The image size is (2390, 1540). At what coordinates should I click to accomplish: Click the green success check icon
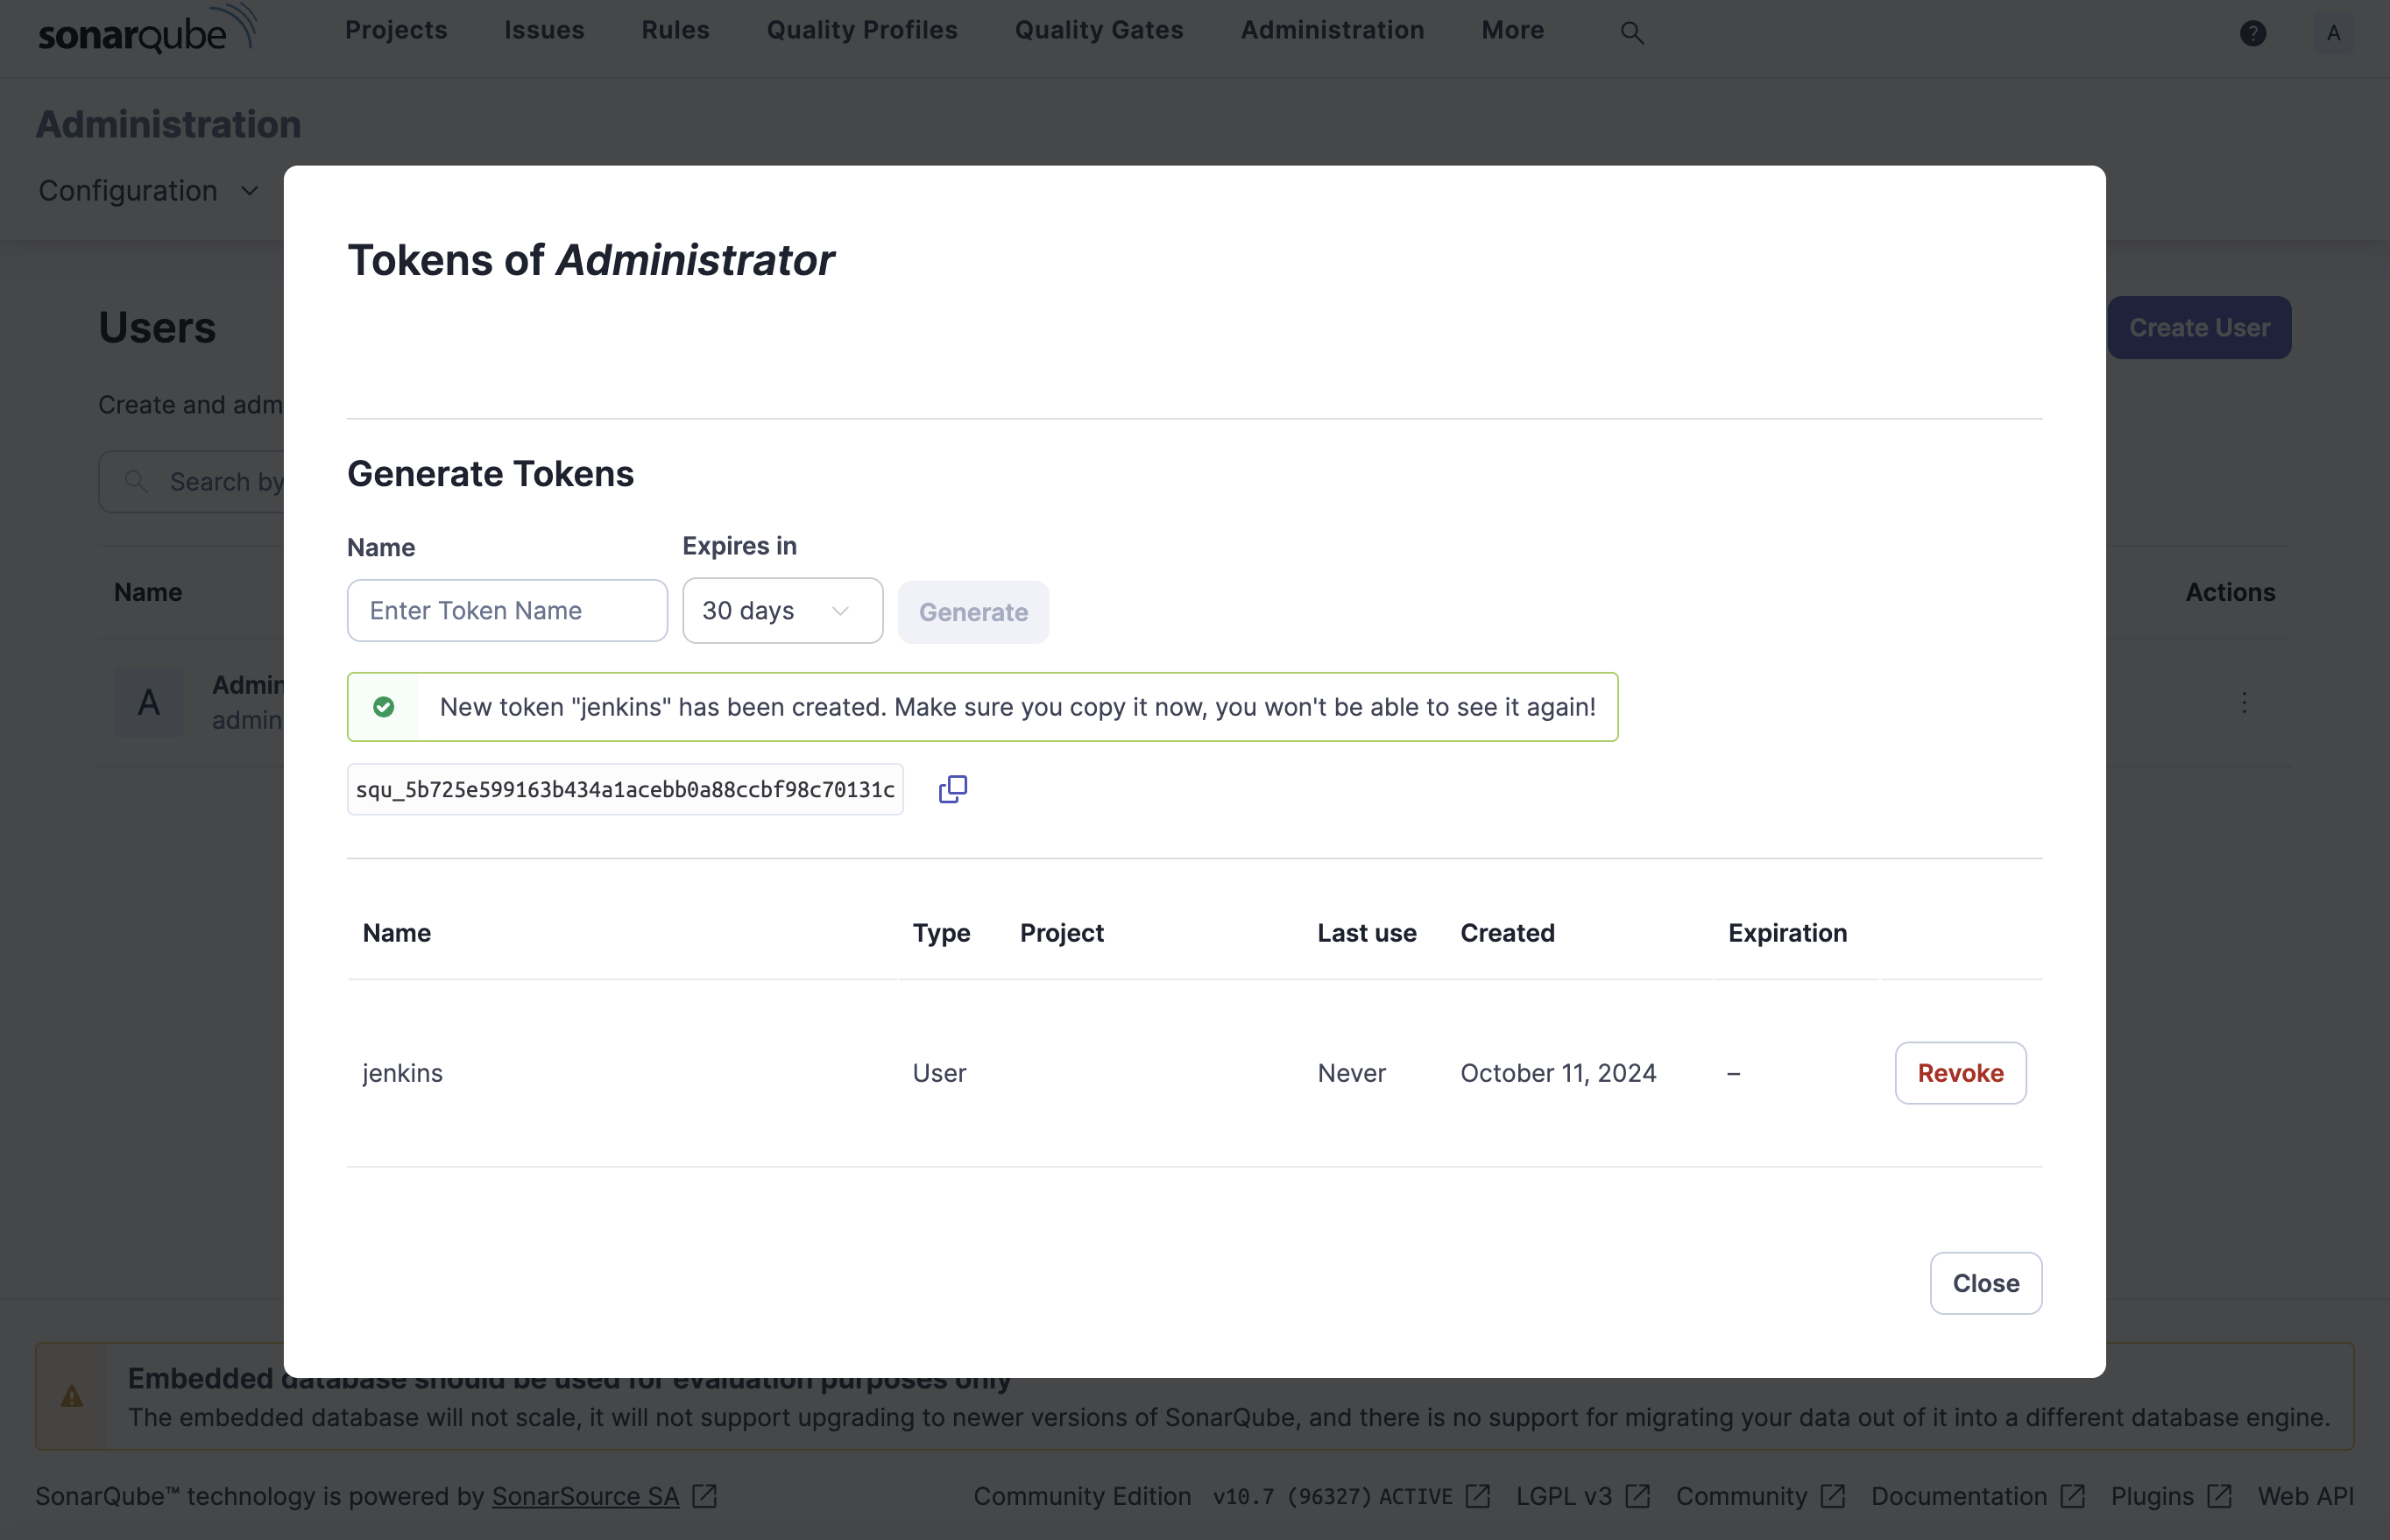[x=383, y=707]
